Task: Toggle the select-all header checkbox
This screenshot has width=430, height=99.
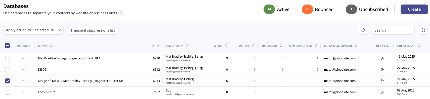Action: pyautogui.click(x=7, y=46)
